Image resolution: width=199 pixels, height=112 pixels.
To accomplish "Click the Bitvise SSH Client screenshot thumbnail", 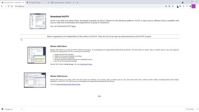I will pos(37,55).
